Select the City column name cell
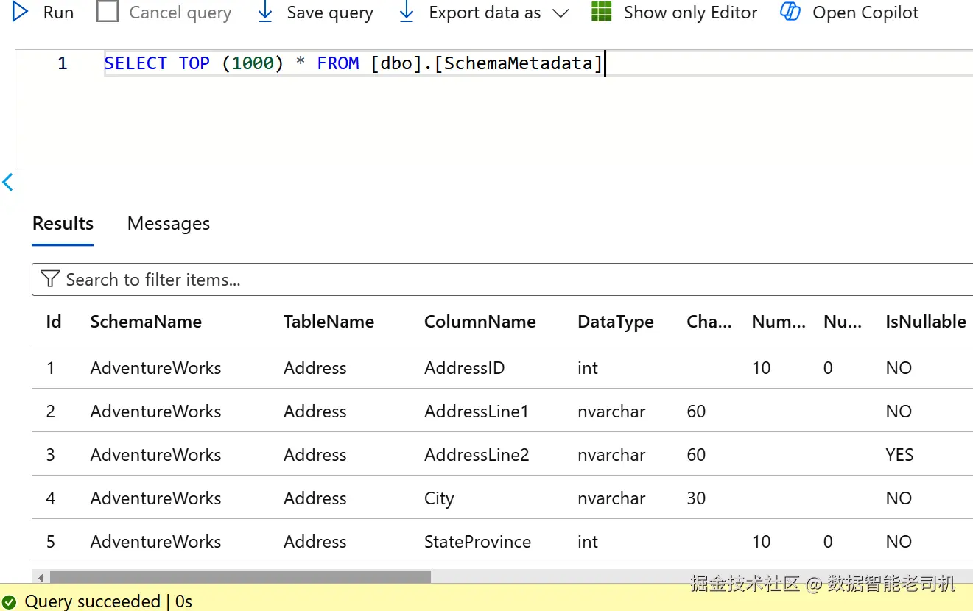973x611 pixels. click(x=439, y=498)
